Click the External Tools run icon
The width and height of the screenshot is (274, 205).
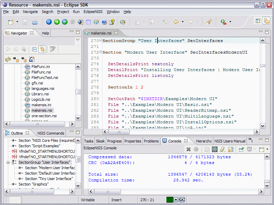(x=224, y=22)
